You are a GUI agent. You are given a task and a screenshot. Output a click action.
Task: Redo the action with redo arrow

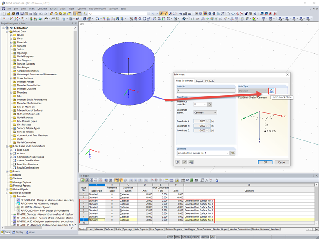coord(45,13)
